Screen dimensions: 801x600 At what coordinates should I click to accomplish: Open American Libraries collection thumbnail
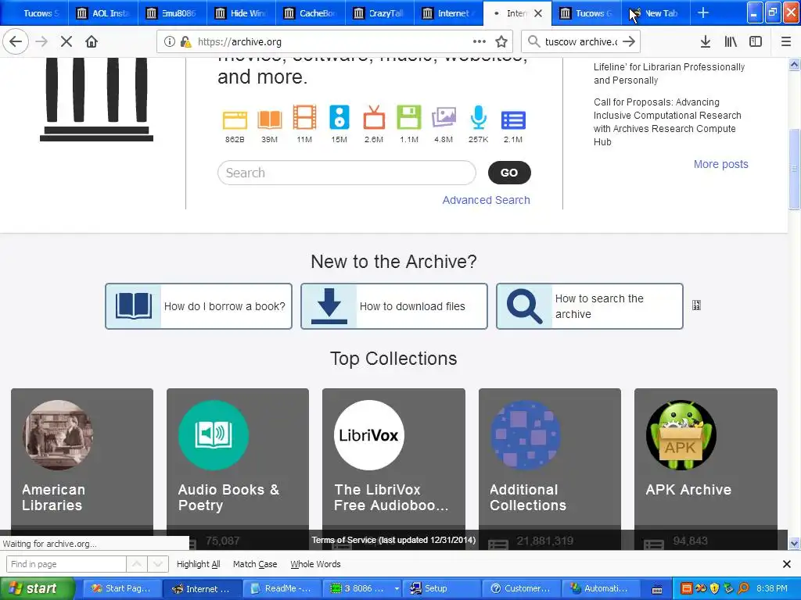point(58,434)
